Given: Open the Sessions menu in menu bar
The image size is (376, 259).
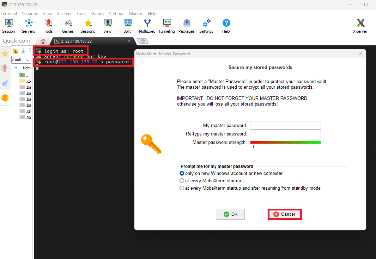Looking at the screenshot, I should click(x=30, y=14).
